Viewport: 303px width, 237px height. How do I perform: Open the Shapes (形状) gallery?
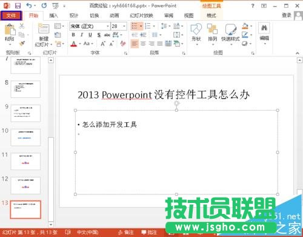196,35
